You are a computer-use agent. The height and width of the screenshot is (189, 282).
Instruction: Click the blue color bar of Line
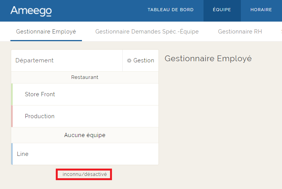(x=12, y=154)
